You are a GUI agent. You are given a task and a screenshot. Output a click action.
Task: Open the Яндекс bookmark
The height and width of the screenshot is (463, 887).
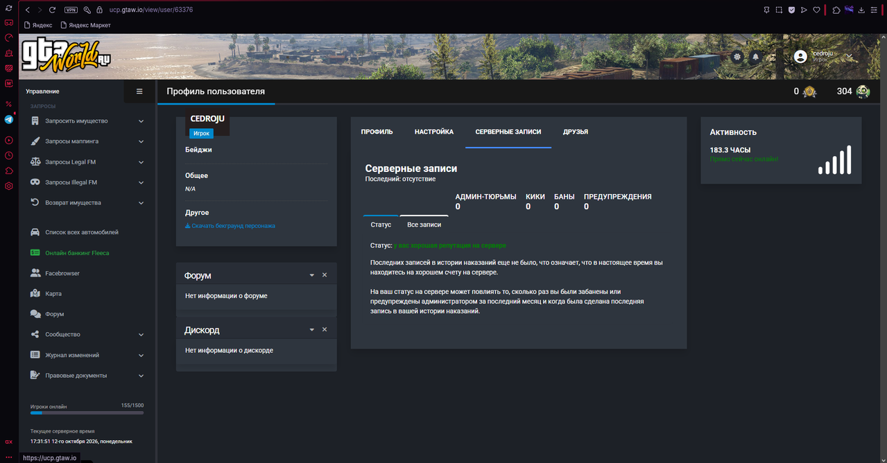(x=38, y=25)
